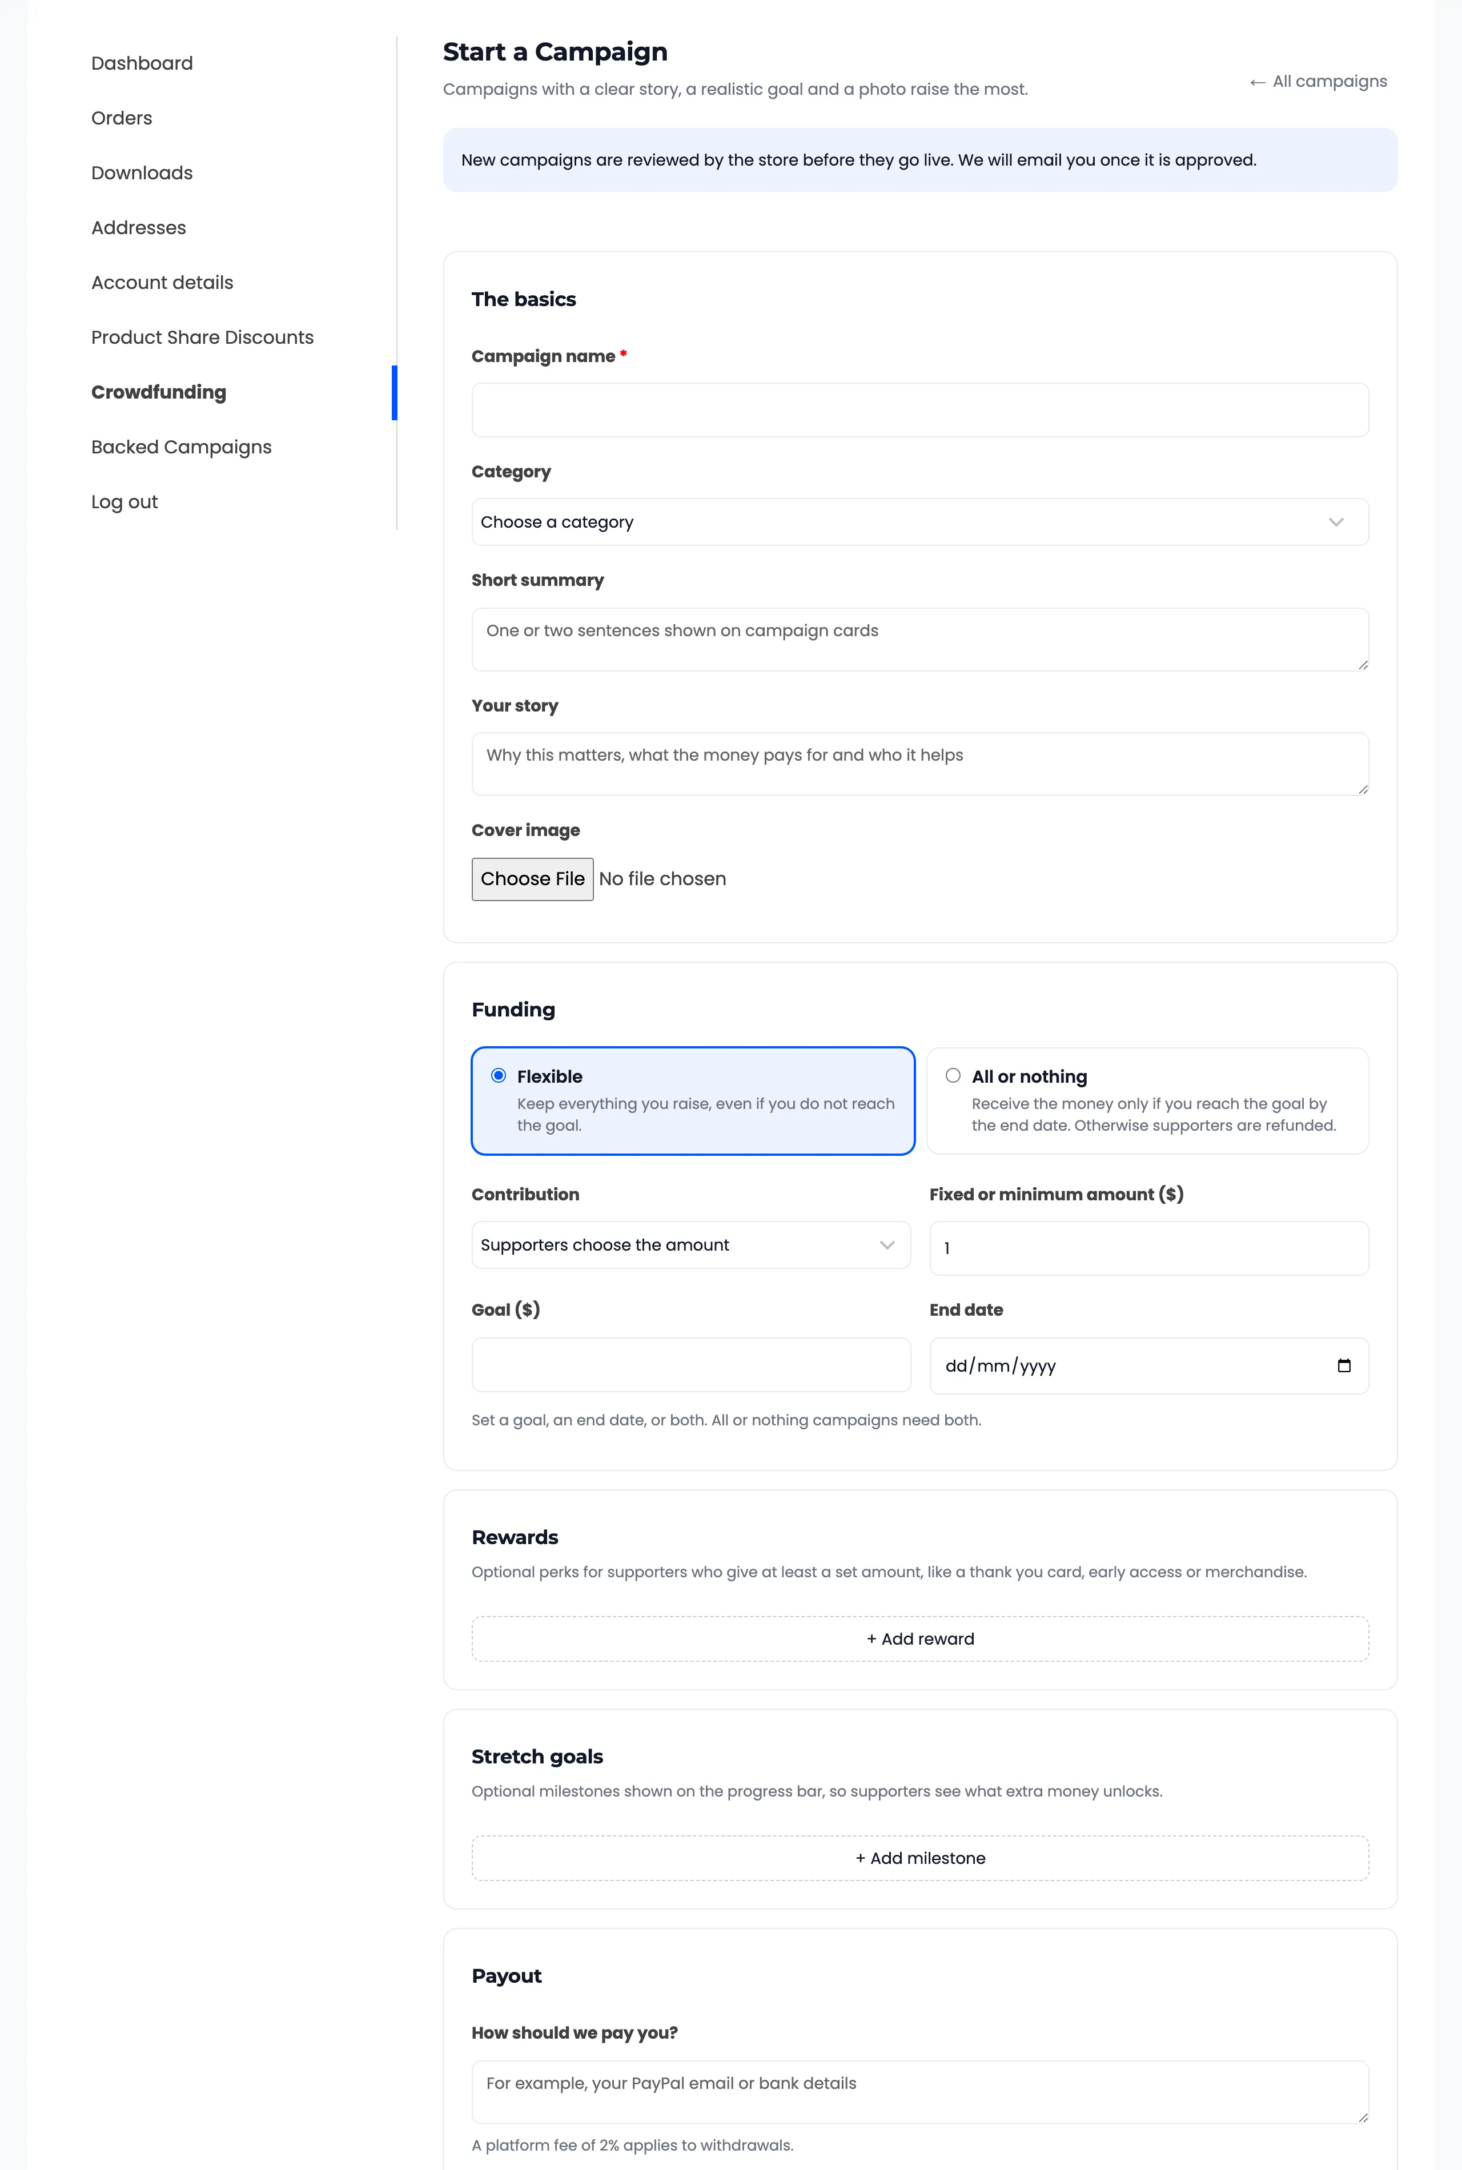Open the Downloads menu item
Screen dimensions: 1462x2170
142,174
